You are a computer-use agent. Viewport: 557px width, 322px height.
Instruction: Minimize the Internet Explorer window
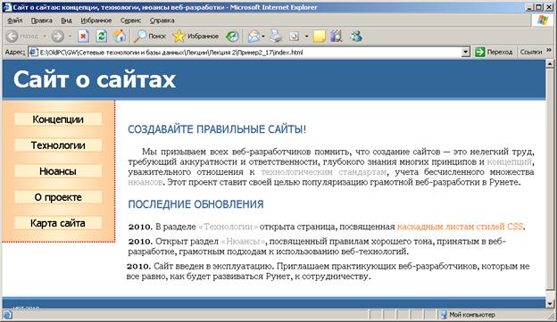[x=529, y=7]
